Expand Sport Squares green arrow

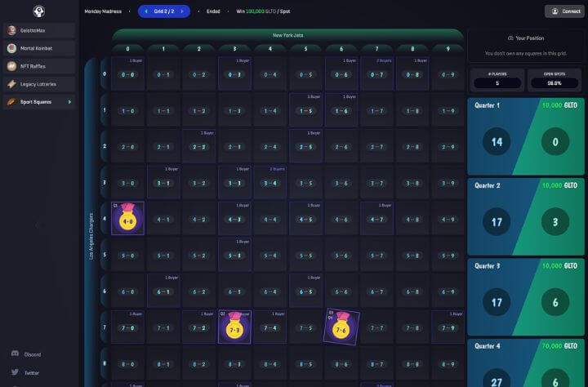pyautogui.click(x=69, y=102)
